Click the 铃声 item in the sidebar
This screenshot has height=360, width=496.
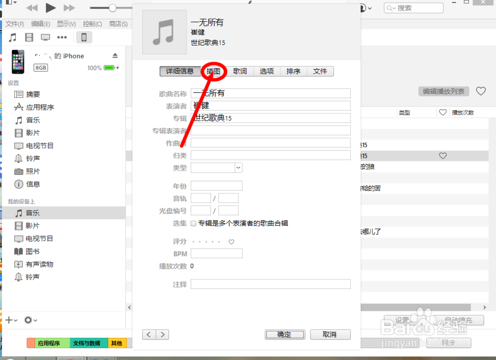coord(33,158)
